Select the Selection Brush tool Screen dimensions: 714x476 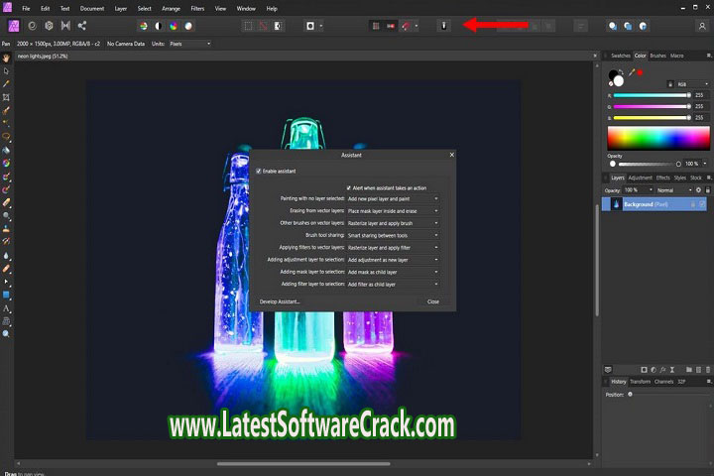click(x=6, y=111)
